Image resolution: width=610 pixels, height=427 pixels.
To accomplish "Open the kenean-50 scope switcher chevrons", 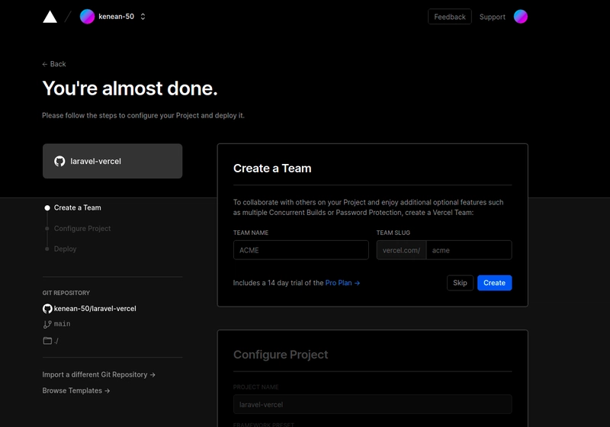I will [143, 17].
